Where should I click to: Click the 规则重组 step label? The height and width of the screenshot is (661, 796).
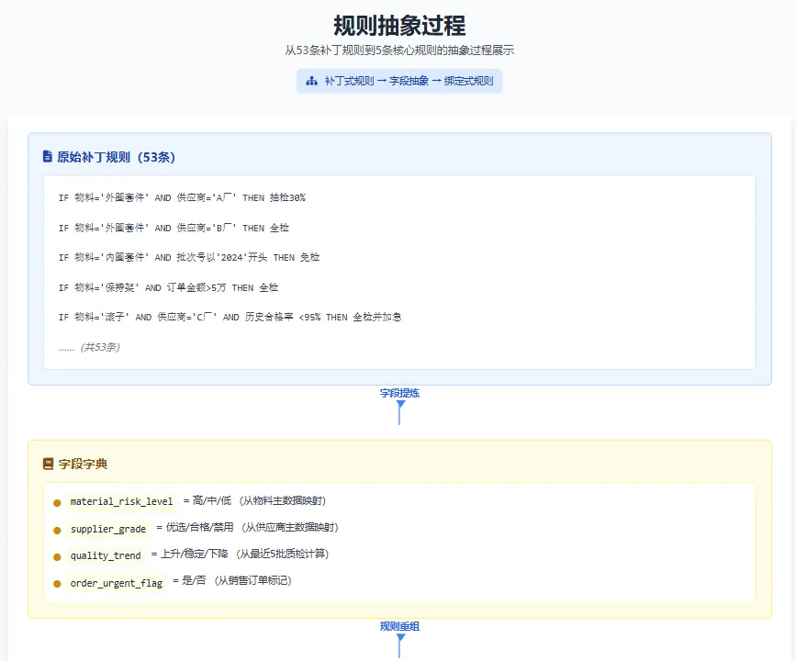tap(399, 626)
